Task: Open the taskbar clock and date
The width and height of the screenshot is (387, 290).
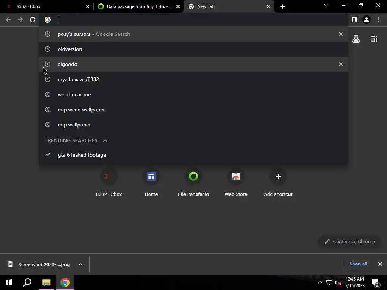Action: click(354, 282)
